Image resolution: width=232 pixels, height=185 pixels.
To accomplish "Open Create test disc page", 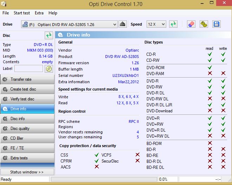I will click(27, 89).
